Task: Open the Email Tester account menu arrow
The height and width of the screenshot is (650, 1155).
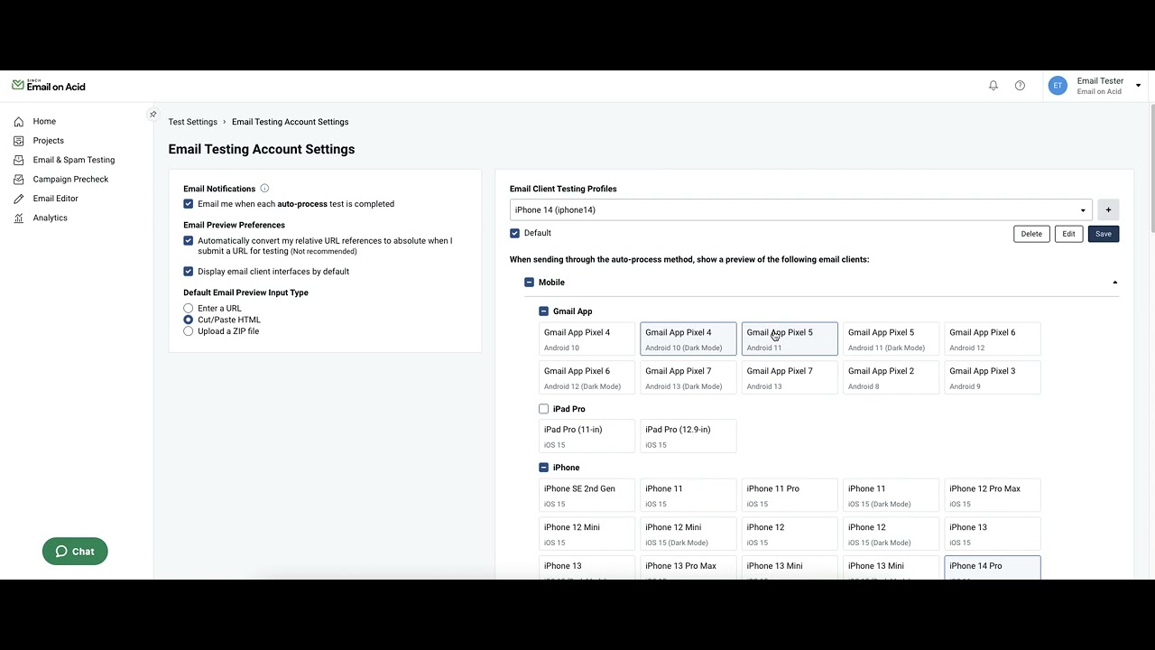Action: tap(1138, 86)
